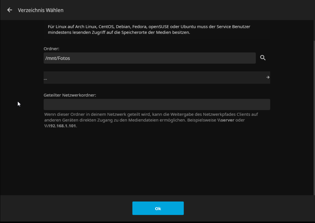The width and height of the screenshot is (315, 223).
Task: Focus the Ordner path input field
Action: coord(150,58)
